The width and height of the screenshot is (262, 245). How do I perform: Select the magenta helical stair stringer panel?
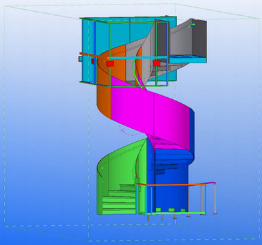[151, 114]
